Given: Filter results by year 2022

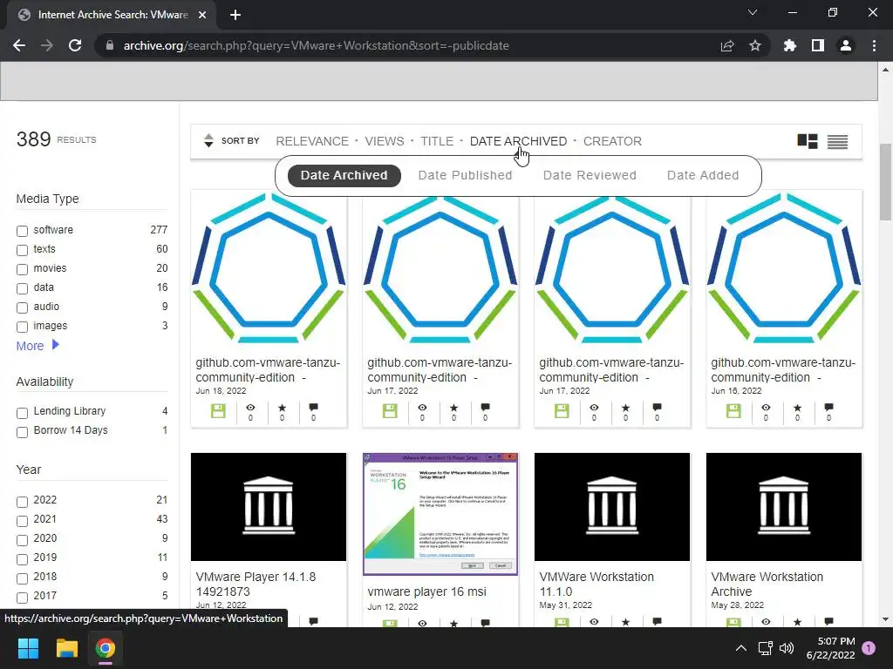Looking at the screenshot, I should (x=22, y=501).
